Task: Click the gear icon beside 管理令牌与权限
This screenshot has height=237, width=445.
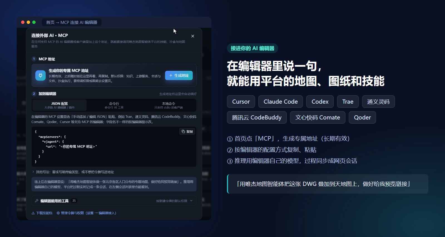Action: (x=58, y=213)
